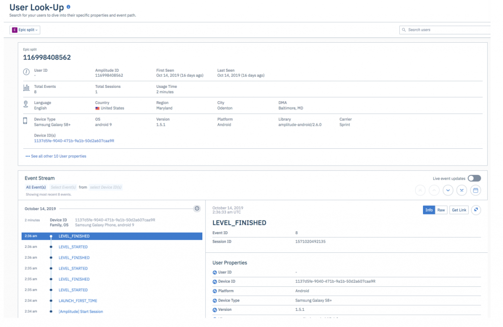
Task: Click the Get Link button
Action: click(458, 210)
